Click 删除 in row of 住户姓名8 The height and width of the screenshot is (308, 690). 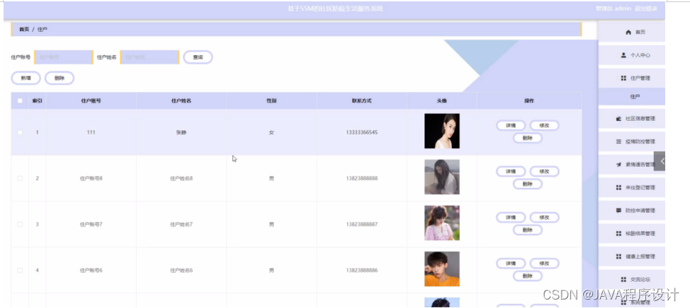(528, 184)
